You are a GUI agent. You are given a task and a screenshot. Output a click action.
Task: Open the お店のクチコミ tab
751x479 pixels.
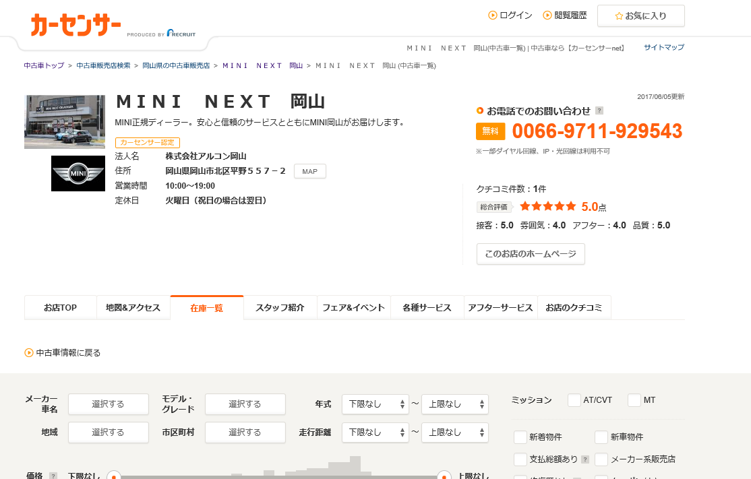click(x=574, y=308)
